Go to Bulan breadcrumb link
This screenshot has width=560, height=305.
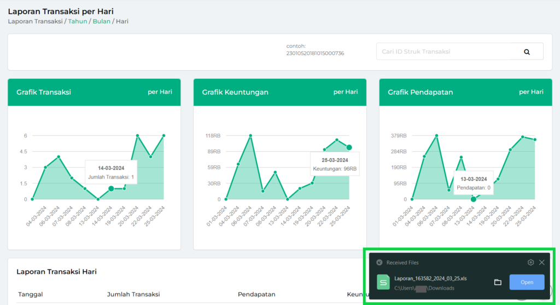pyautogui.click(x=101, y=21)
